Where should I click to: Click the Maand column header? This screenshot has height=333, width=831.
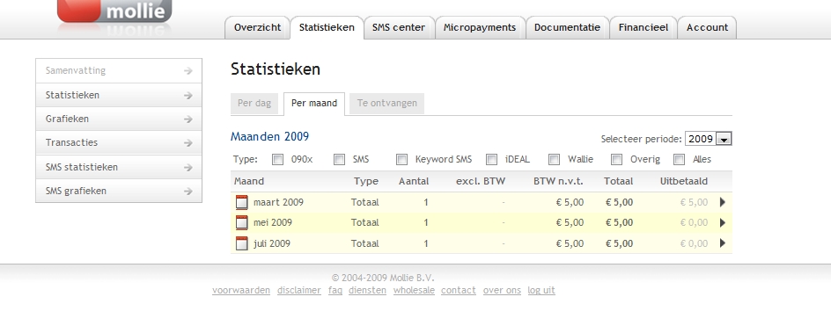pyautogui.click(x=248, y=181)
